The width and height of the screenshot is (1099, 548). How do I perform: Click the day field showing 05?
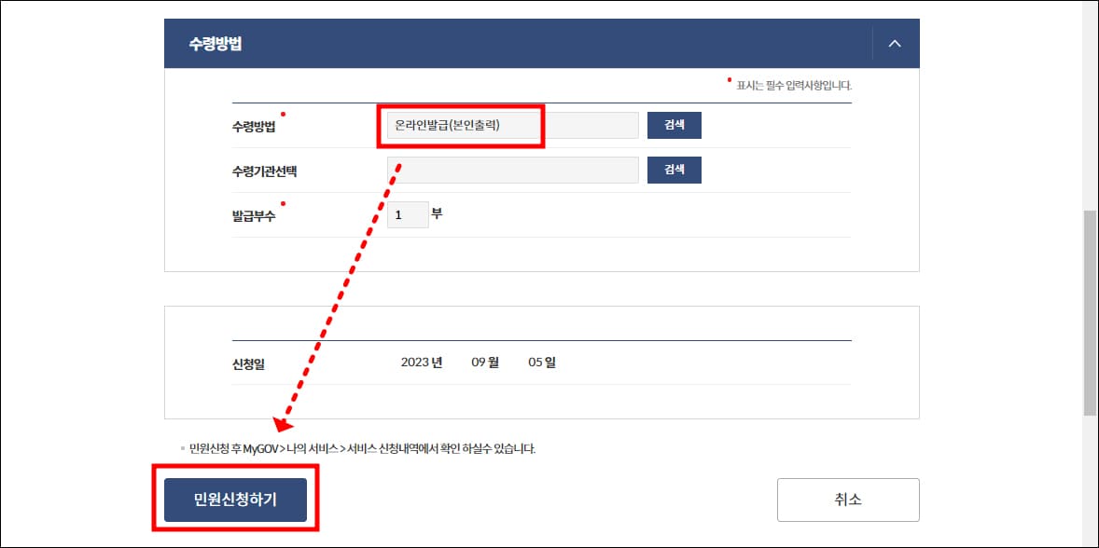tap(537, 363)
